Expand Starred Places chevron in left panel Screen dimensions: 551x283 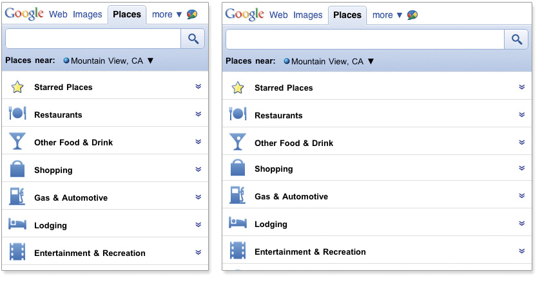pos(198,86)
